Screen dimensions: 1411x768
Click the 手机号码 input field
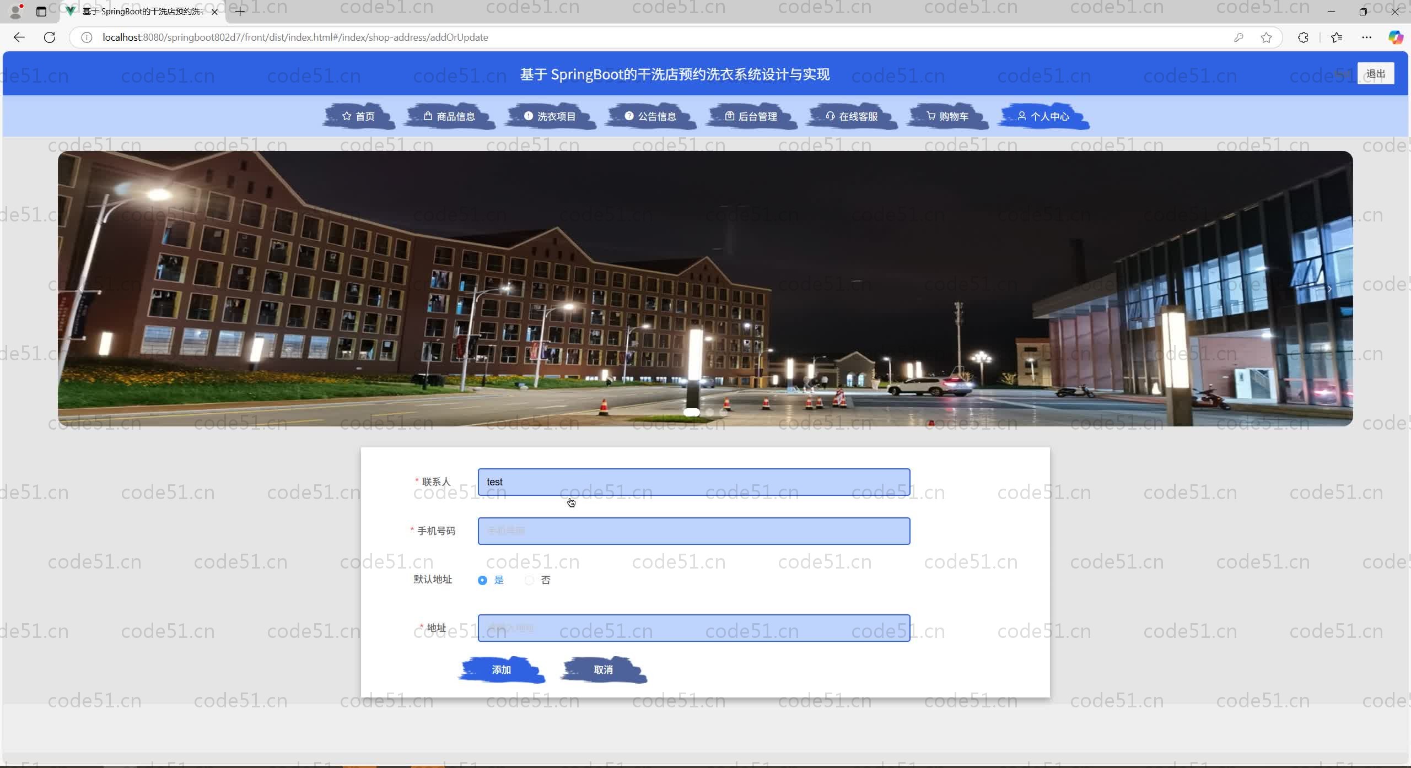[693, 531]
